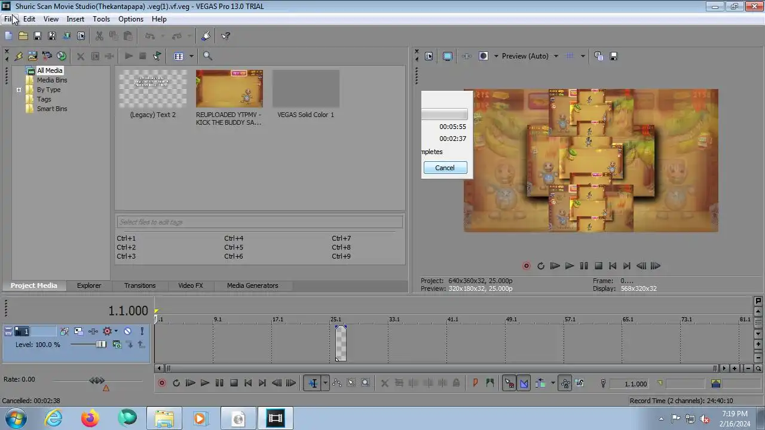Switch to the Video FX tab
The width and height of the screenshot is (765, 430).
(191, 285)
